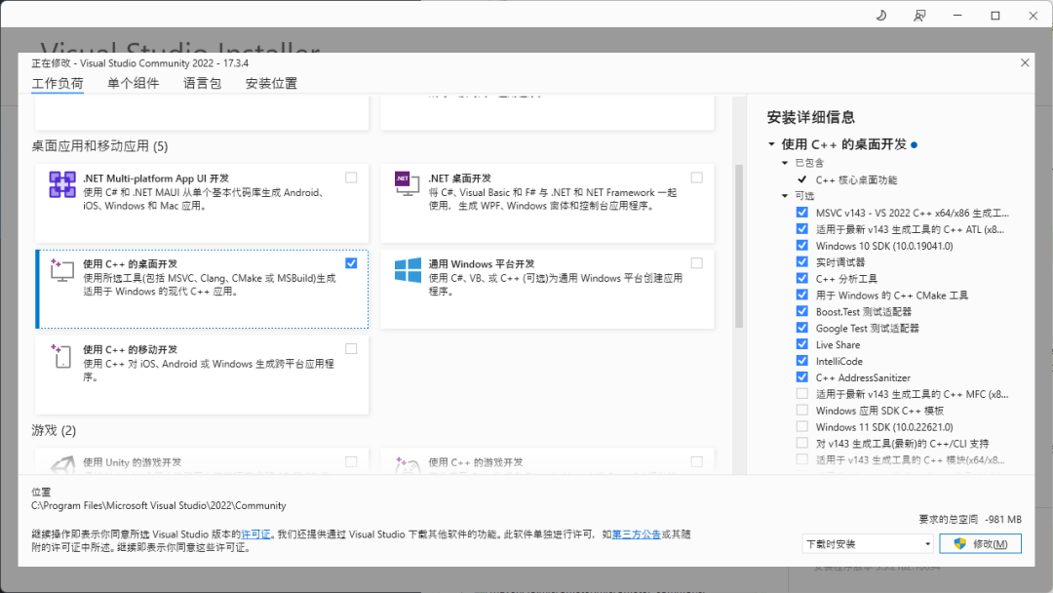The width and height of the screenshot is (1053, 593).
Task: Check Windows 应用 SDK C++ 模板
Action: [x=801, y=410]
